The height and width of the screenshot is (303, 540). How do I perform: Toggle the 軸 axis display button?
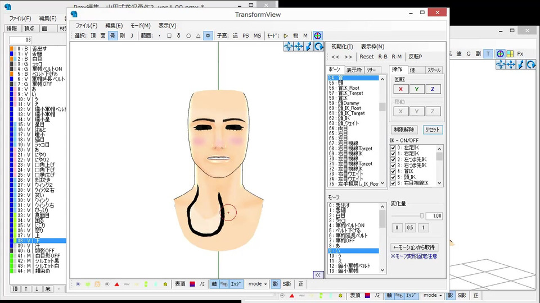tap(214, 284)
